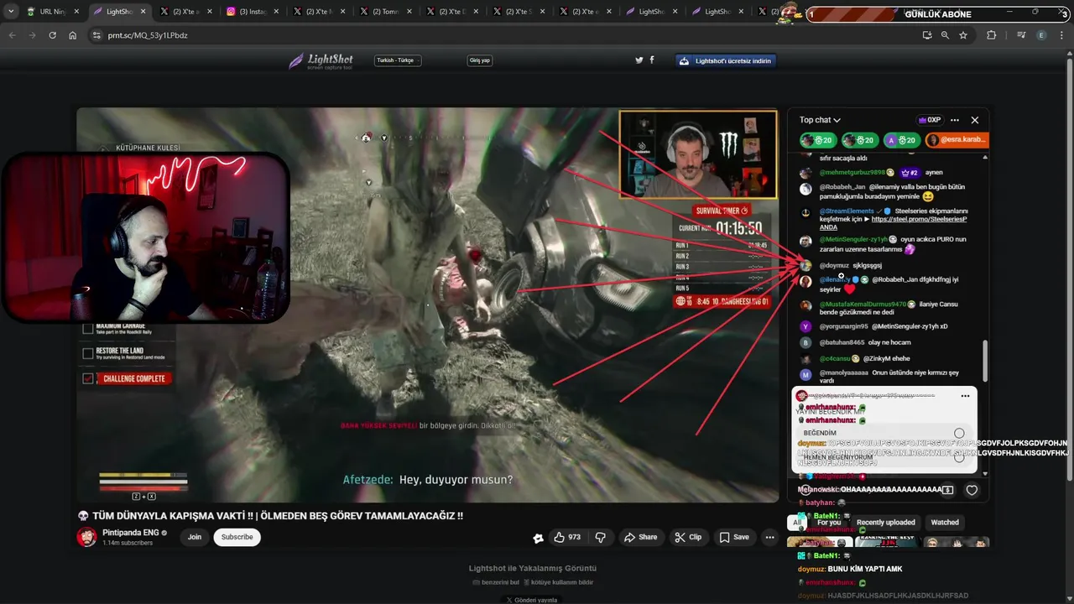Screen dimensions: 1074x604
Task: View site information icon in address bar
Action: click(96, 35)
